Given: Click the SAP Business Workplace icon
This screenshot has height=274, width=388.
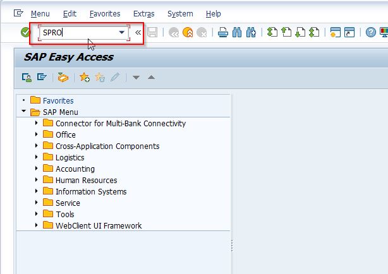Looking at the screenshot, I should pos(63,78).
